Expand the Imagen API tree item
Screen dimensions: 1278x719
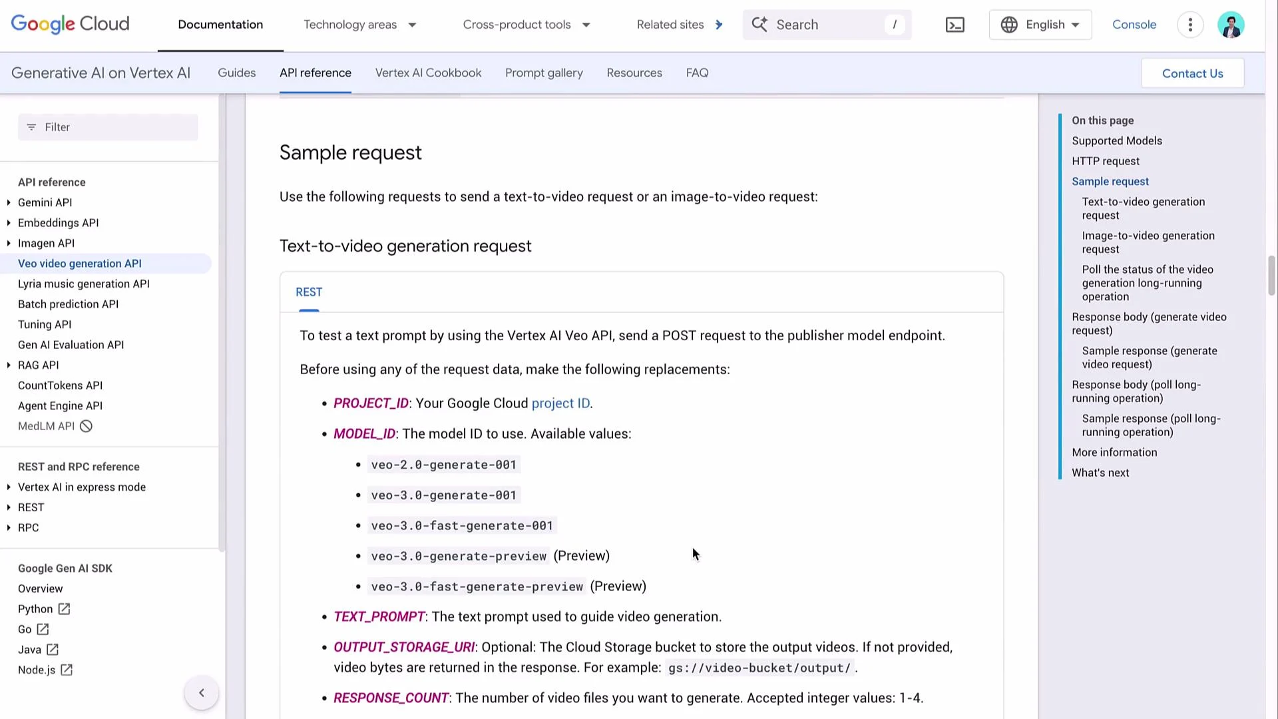(x=9, y=243)
